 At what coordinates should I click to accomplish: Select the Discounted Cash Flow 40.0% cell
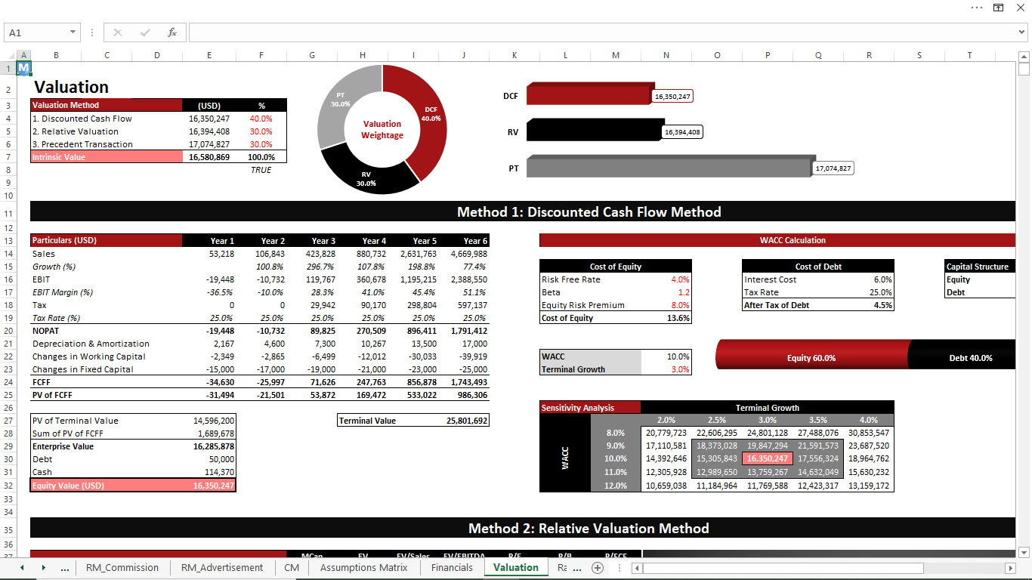[261, 119]
